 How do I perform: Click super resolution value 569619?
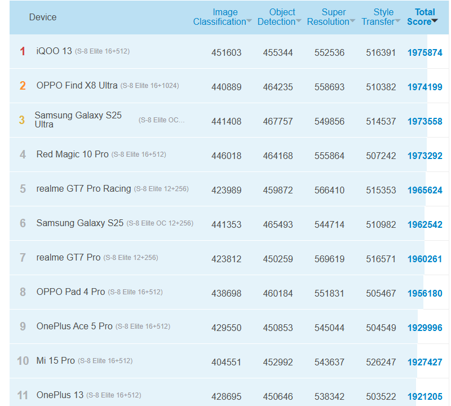point(329,259)
